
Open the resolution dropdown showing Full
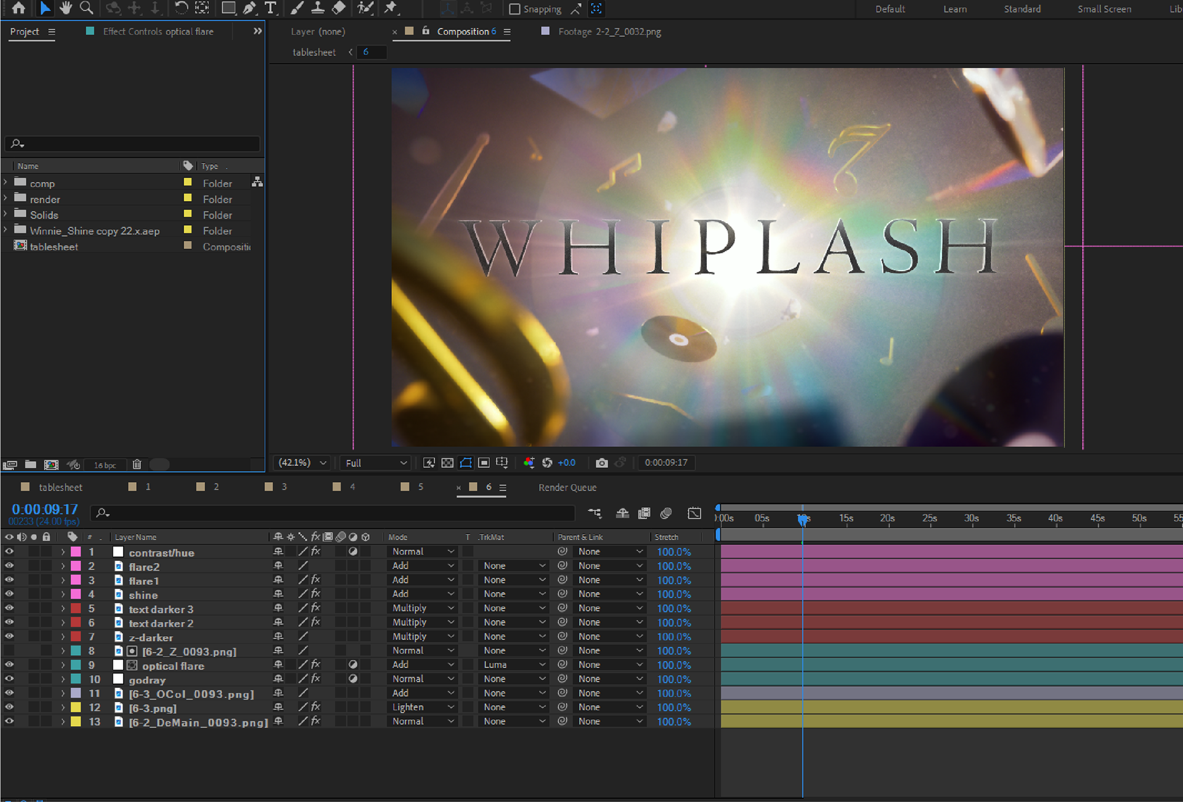coord(376,463)
